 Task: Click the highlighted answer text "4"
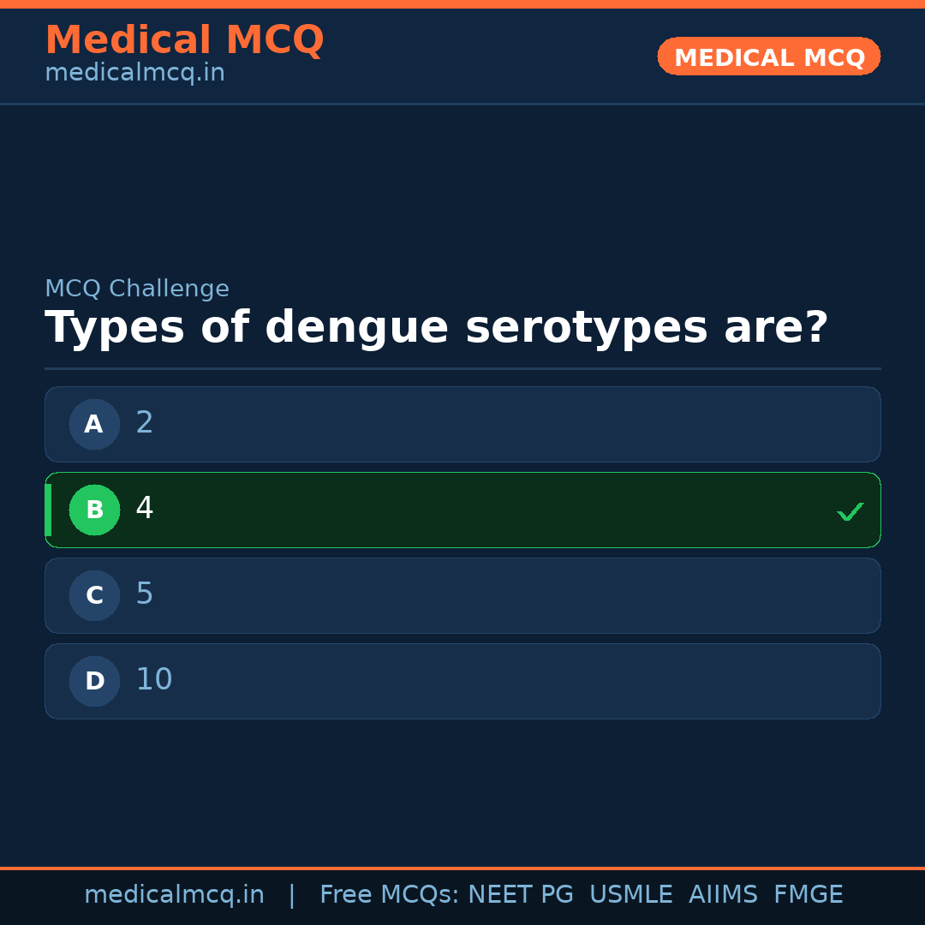145,509
